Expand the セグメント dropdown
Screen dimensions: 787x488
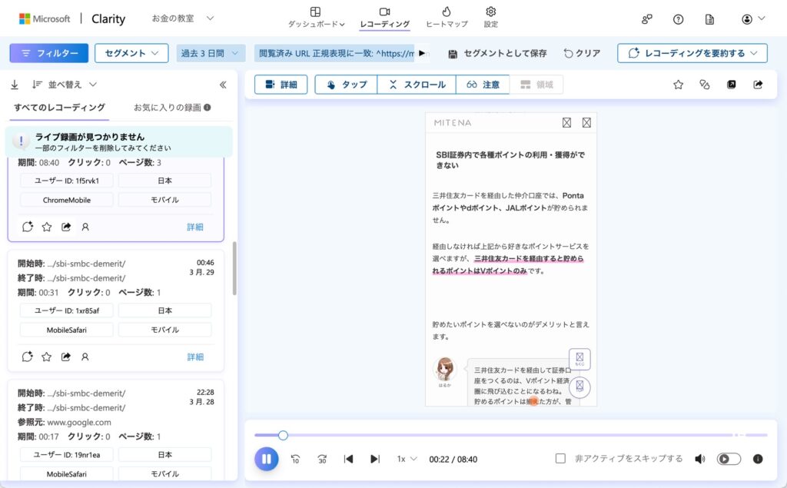pos(131,53)
